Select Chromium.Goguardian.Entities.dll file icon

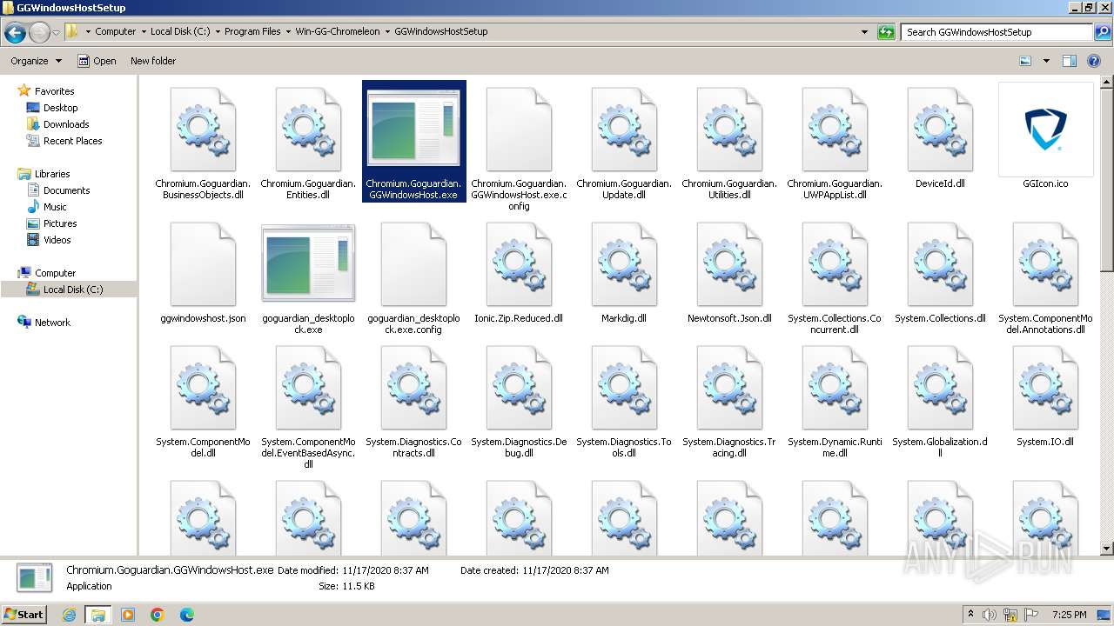pyautogui.click(x=308, y=130)
